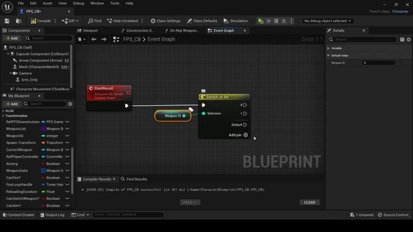This screenshot has width=413, height=232.
Task: Toggle visibility of FireLoopHandle variable
Action: (x=67, y=184)
